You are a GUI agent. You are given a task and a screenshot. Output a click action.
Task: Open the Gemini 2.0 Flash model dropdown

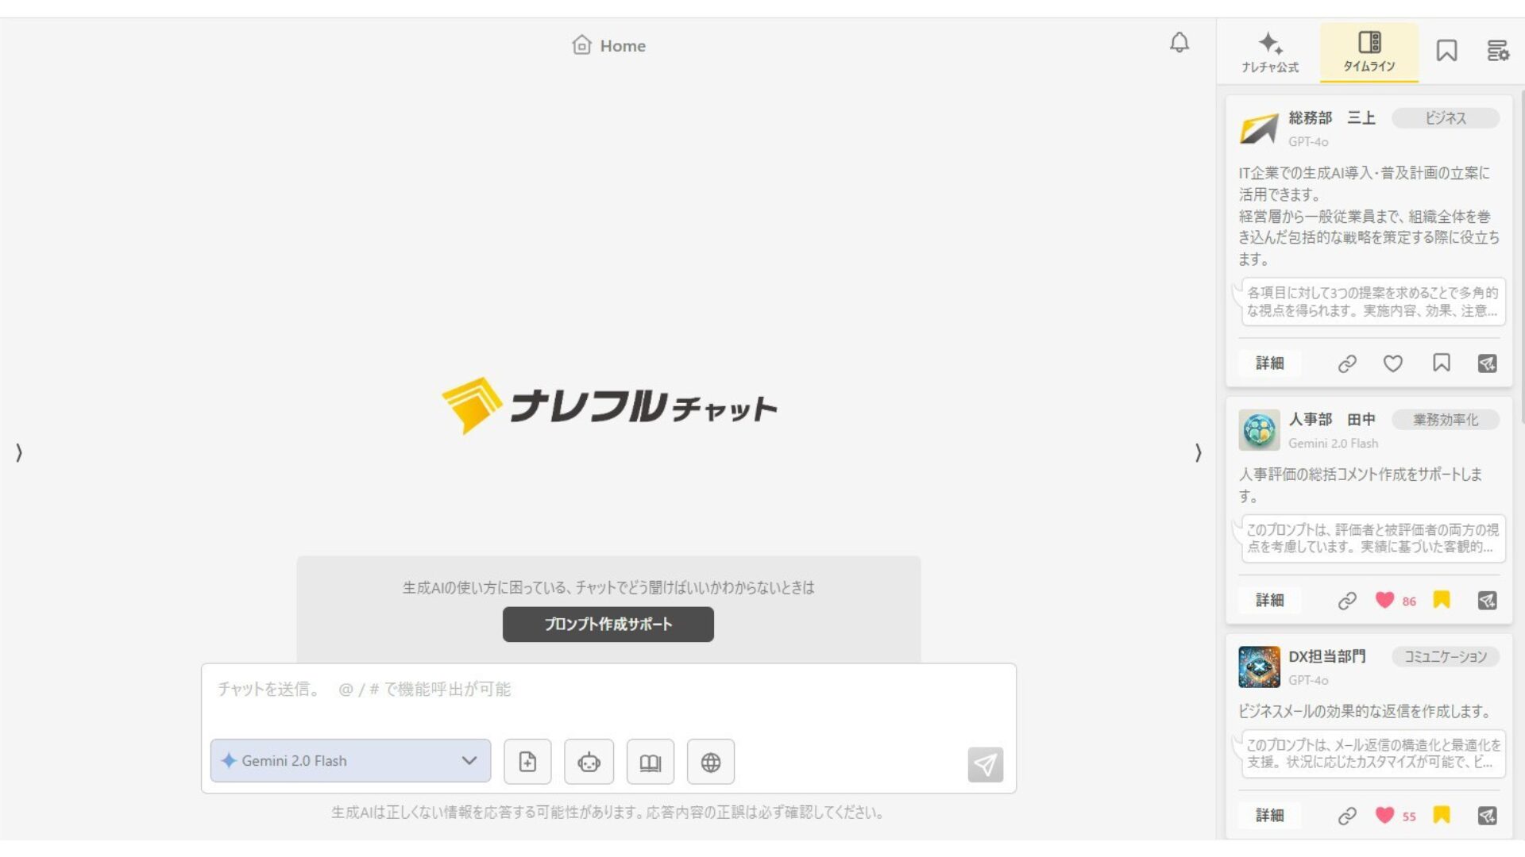click(x=350, y=760)
